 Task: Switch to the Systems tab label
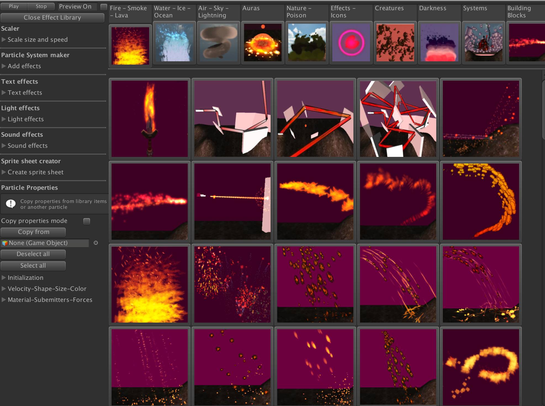click(475, 8)
